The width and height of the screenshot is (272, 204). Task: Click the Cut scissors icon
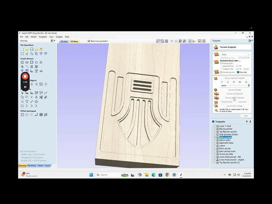click(27, 54)
